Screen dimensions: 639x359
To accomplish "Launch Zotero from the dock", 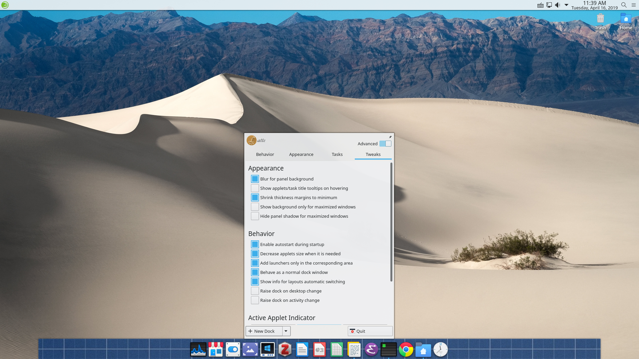I will point(285,350).
